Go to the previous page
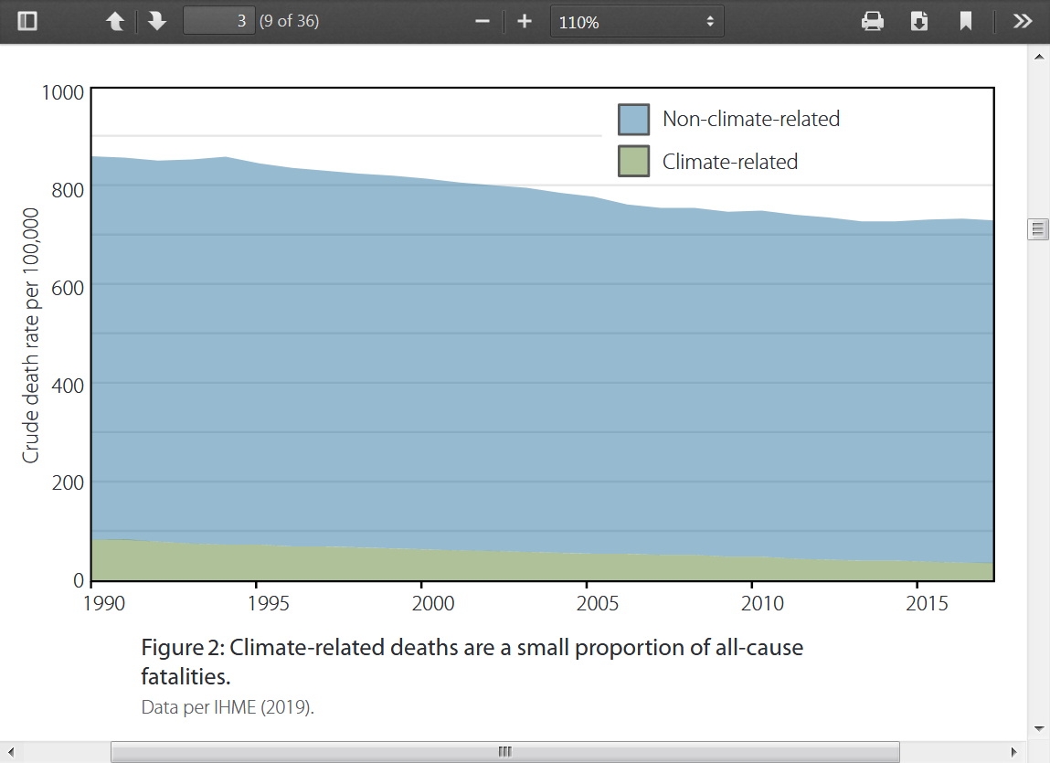 coord(115,21)
